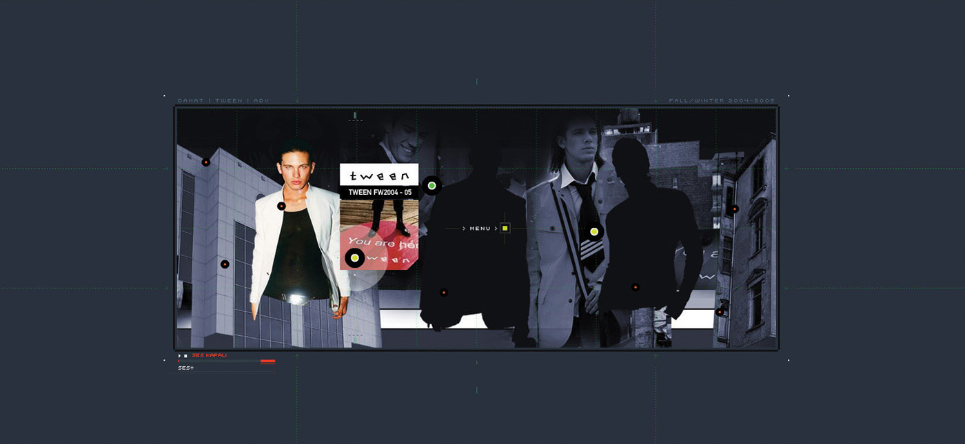Open the ADV link in the header

coord(261,101)
